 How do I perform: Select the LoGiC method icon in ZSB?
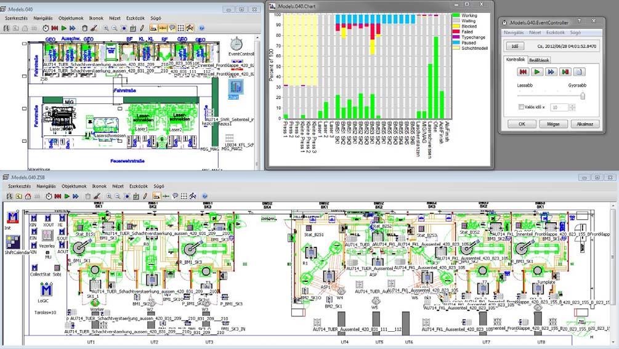[46, 291]
